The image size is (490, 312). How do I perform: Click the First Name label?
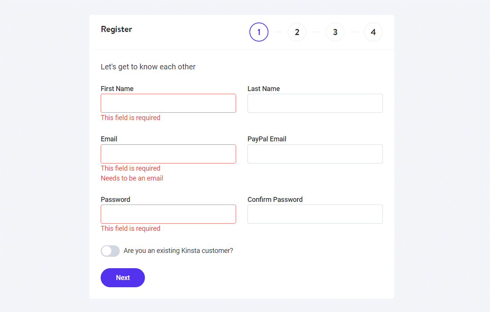point(117,88)
